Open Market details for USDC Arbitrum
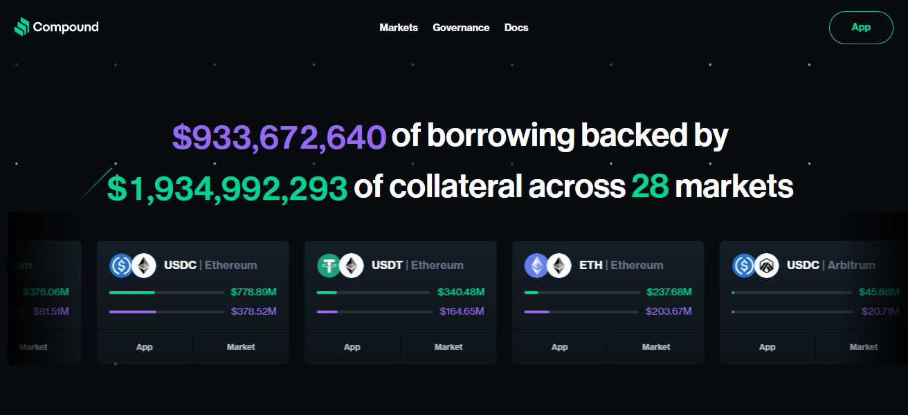This screenshot has height=415, width=908. (x=864, y=347)
